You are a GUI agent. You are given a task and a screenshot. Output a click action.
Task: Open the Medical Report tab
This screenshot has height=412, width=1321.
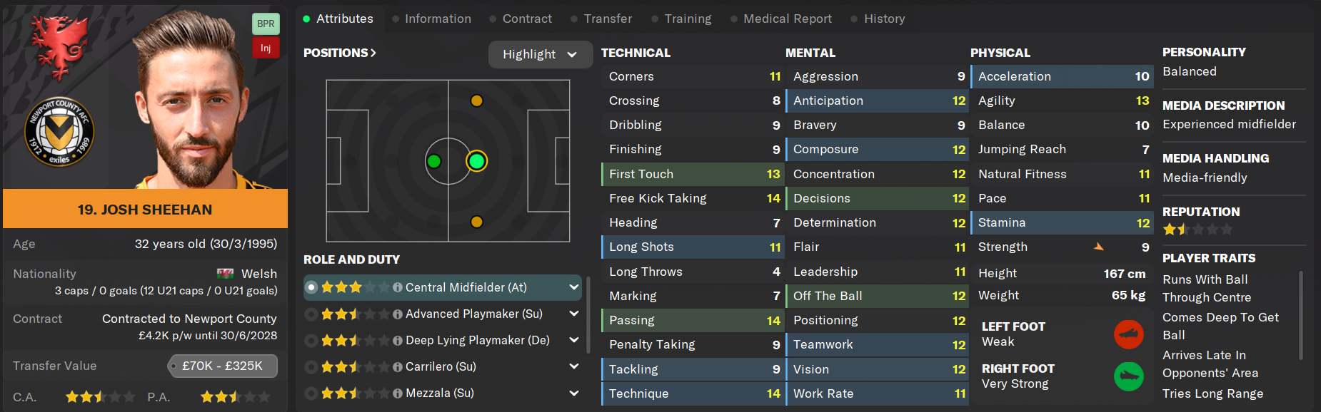click(x=787, y=19)
